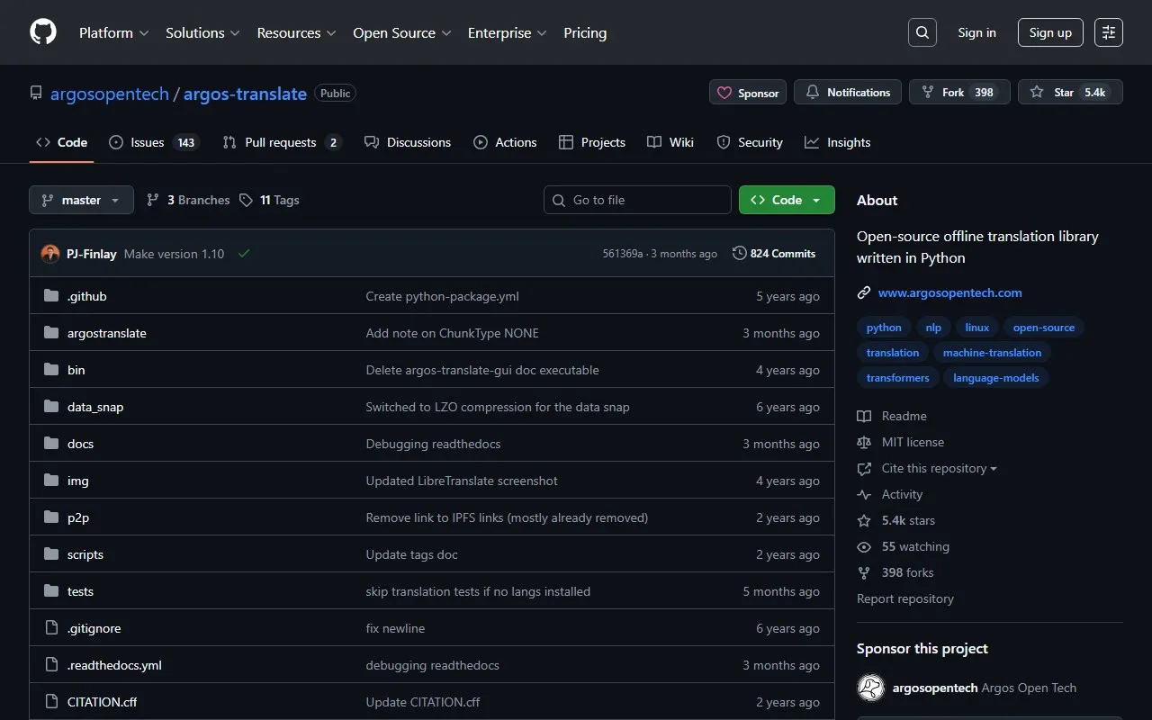Click the appearance settings icon in header
Viewport: 1152px width, 720px height.
click(1108, 32)
